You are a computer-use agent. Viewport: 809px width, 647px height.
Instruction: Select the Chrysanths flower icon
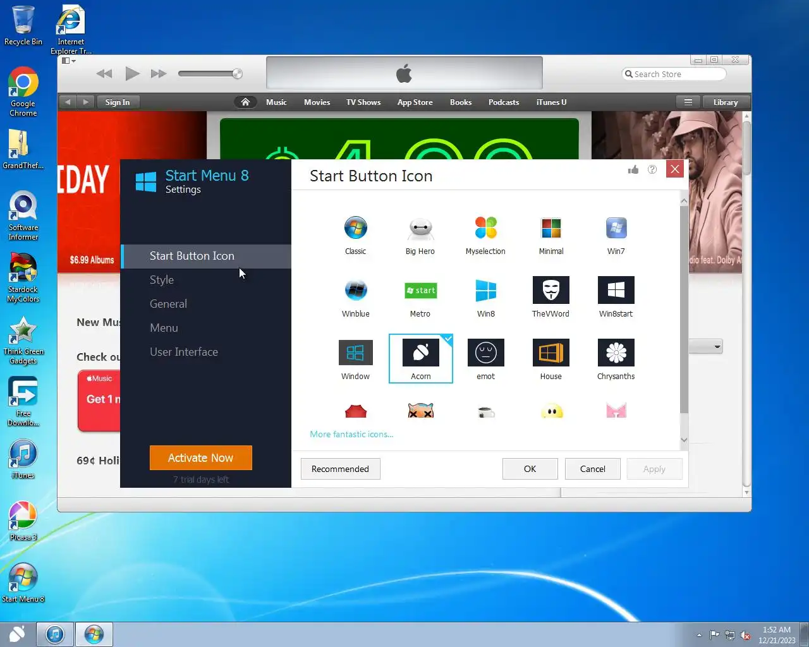click(616, 360)
